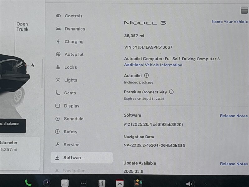Click the Name Your Vehicle link
The width and height of the screenshot is (249, 187).
tap(230, 22)
